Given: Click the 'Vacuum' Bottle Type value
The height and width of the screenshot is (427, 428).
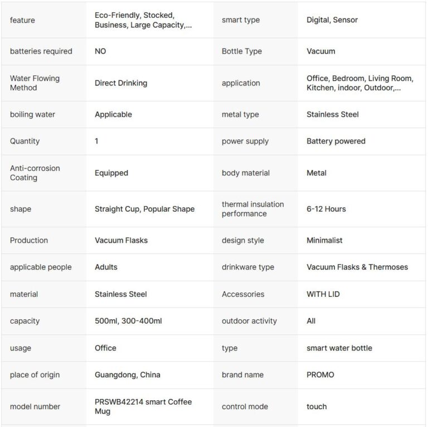Looking at the screenshot, I should (x=321, y=51).
